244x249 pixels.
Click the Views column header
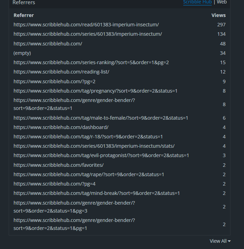pyautogui.click(x=218, y=15)
